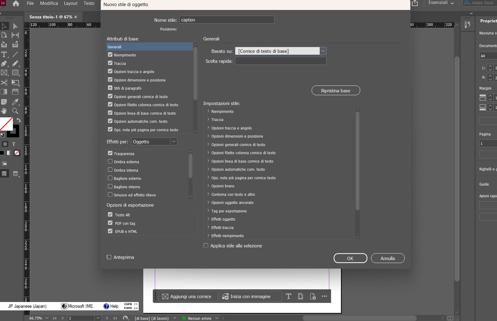The height and width of the screenshot is (321, 497).
Task: Go to InDesign Home screen icon
Action: 16,3
